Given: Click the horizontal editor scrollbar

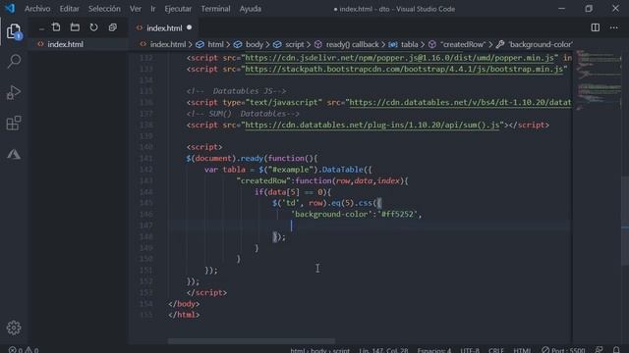Looking at the screenshot, I should (x=252, y=341).
